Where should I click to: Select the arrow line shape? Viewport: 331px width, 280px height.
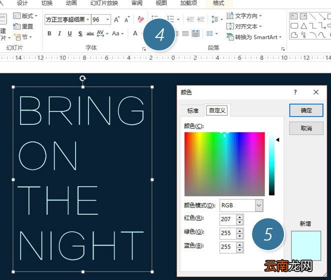(322, 16)
